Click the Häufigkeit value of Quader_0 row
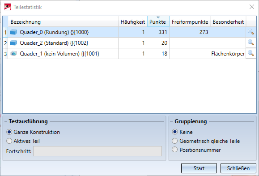The width and height of the screenshot is (259, 176). coord(144,32)
